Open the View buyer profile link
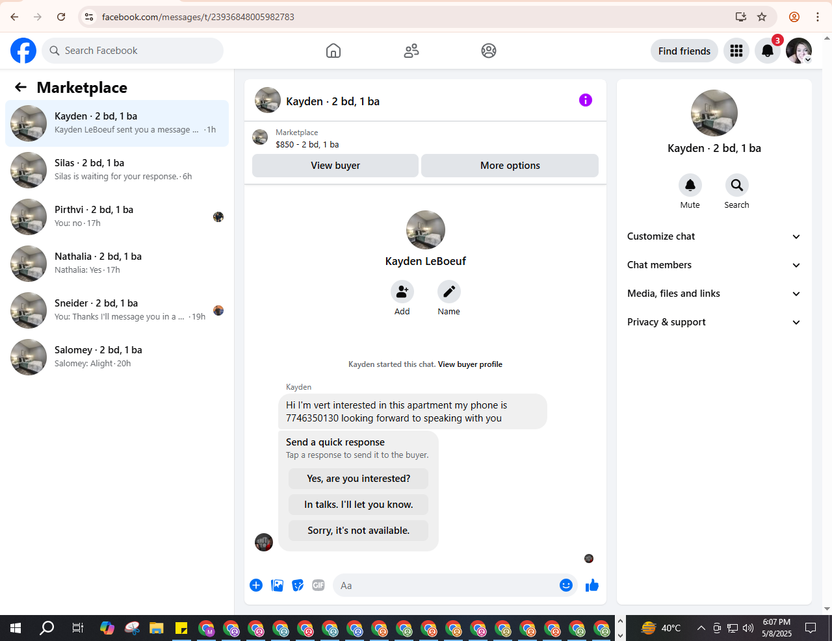Image resolution: width=832 pixels, height=641 pixels. (470, 364)
